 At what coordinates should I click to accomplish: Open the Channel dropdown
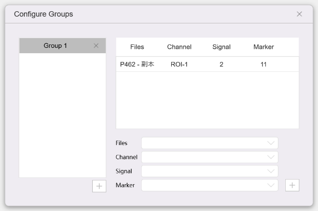click(x=210, y=157)
